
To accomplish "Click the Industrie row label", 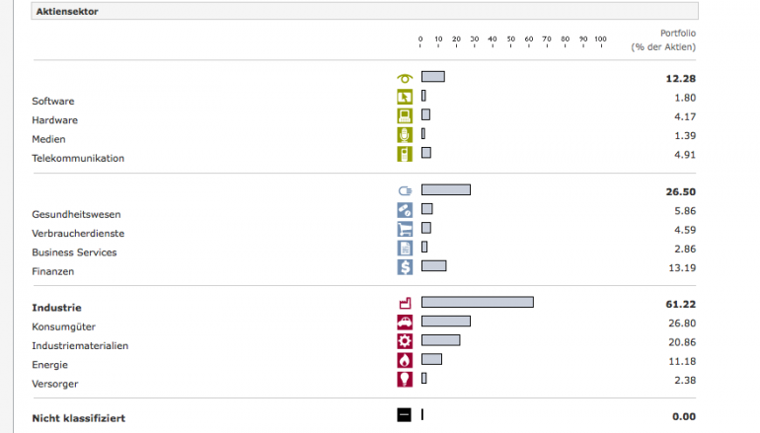I will [x=56, y=308].
